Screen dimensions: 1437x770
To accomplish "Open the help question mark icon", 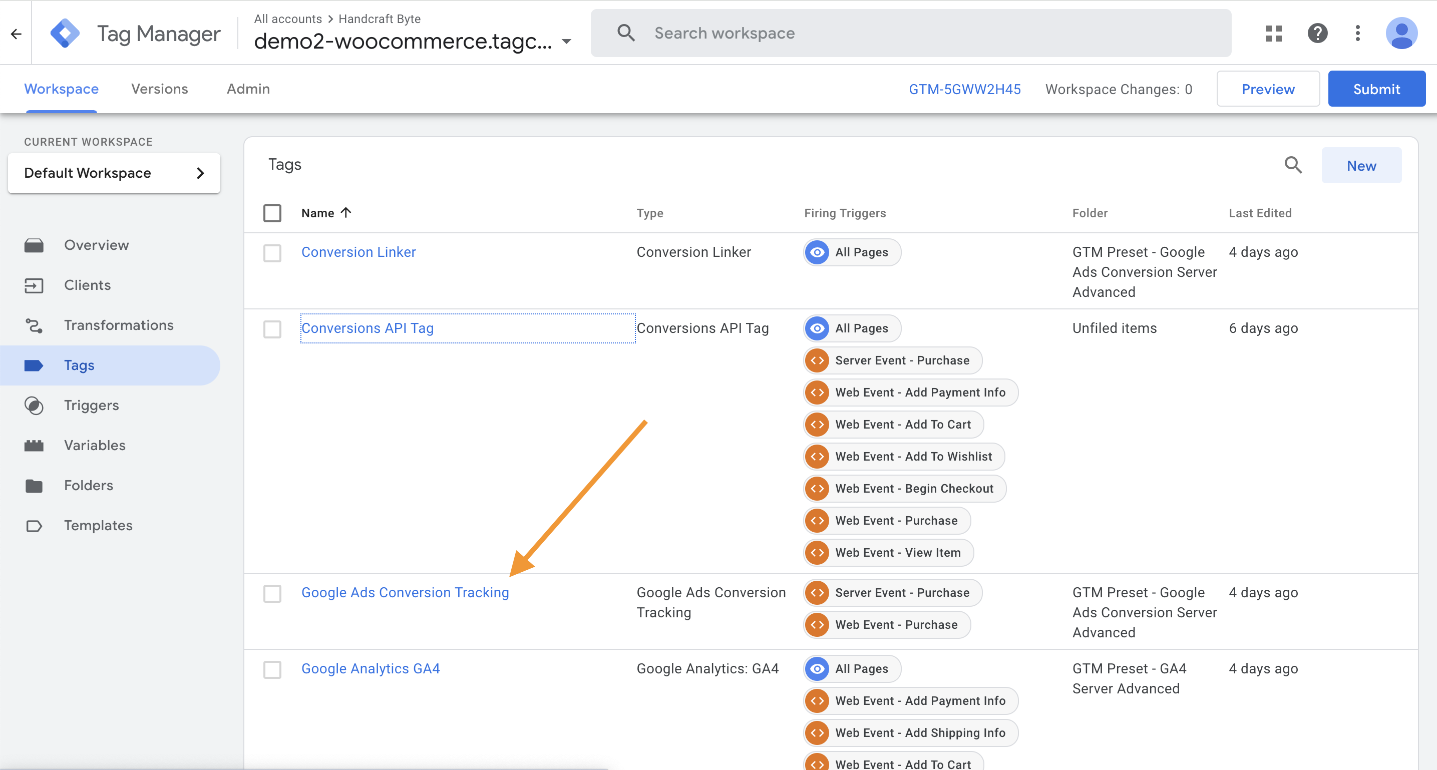I will (x=1317, y=34).
